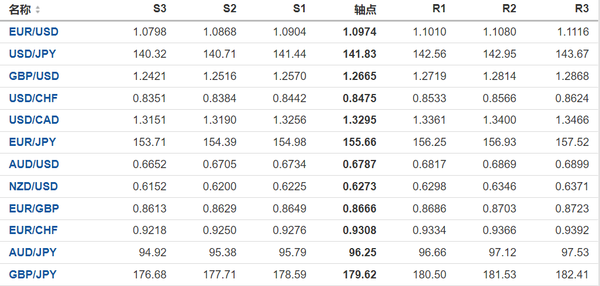Select the GBP/USD pair link
Viewport: 600px width, 286px height.
34,76
